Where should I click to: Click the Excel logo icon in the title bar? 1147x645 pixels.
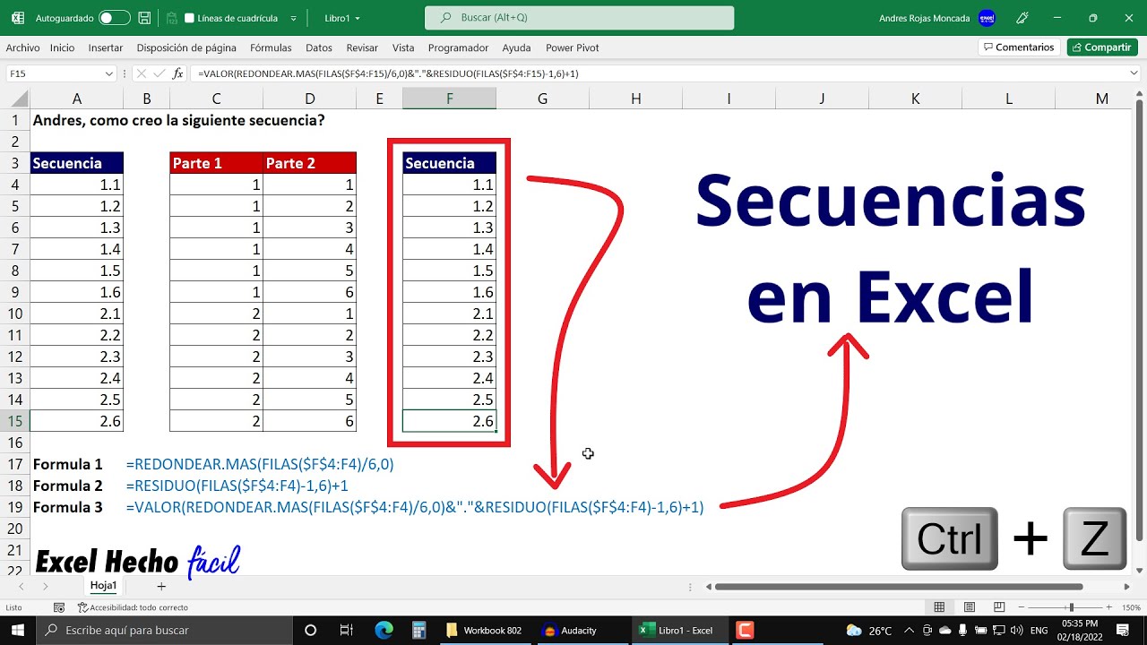[17, 18]
